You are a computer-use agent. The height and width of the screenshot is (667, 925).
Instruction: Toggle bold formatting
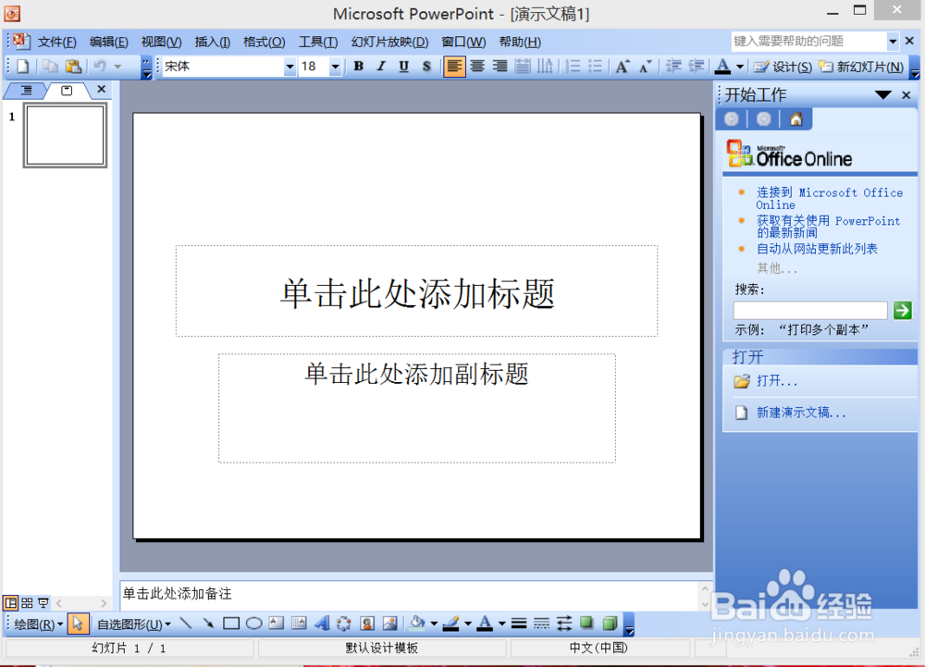358,66
